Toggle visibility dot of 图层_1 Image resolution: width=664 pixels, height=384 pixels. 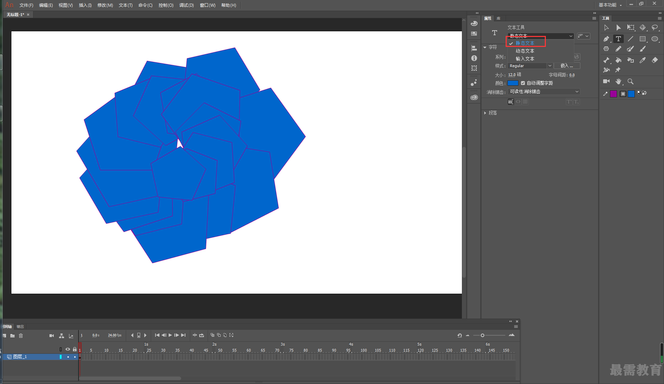[68, 357]
